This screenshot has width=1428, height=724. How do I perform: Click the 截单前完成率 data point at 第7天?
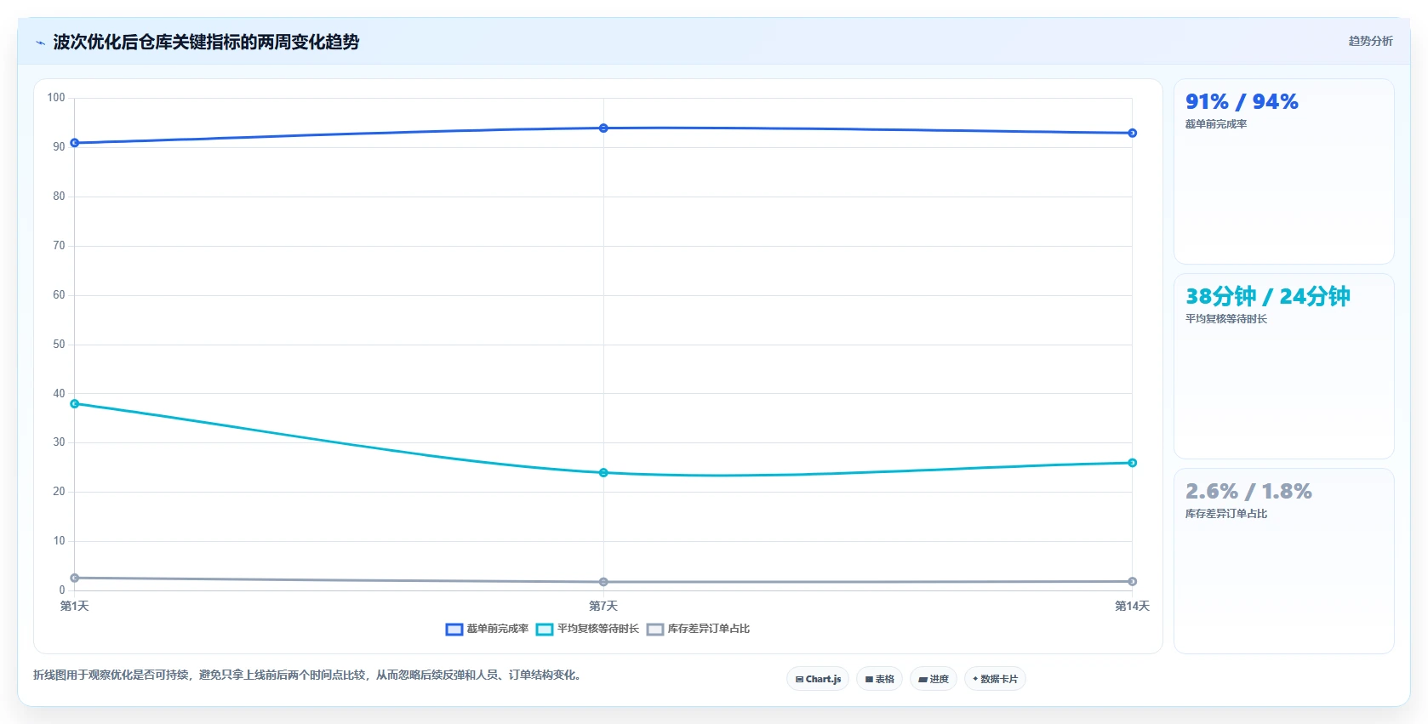point(603,128)
